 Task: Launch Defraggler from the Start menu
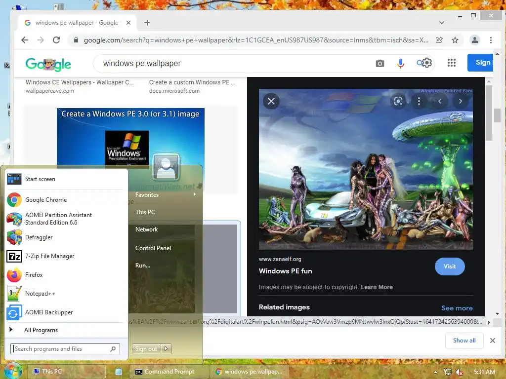pyautogui.click(x=65, y=237)
